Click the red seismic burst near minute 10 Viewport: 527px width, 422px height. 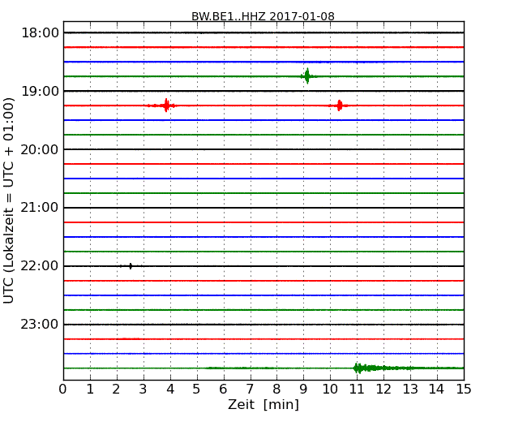340,105
